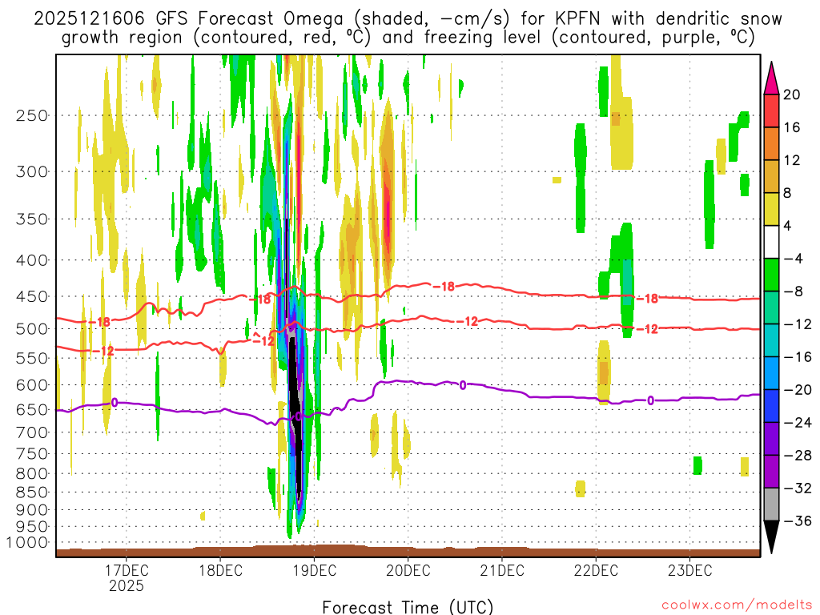Click the 21DEC date label on time axis

pos(502,570)
